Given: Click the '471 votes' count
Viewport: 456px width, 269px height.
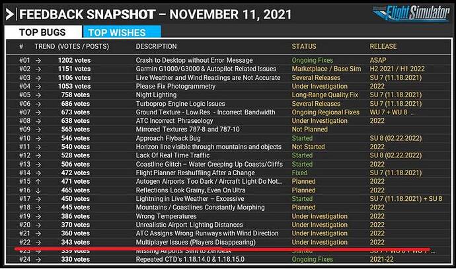Looking at the screenshot, I should (75, 181).
